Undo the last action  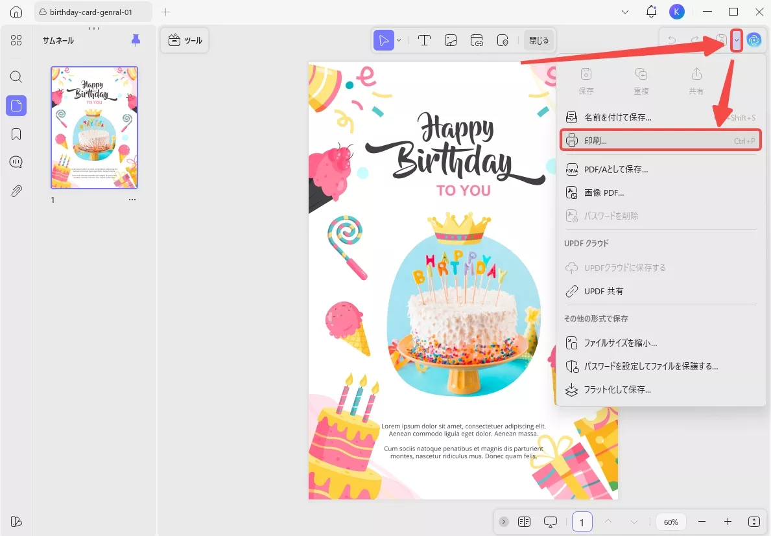click(x=672, y=40)
